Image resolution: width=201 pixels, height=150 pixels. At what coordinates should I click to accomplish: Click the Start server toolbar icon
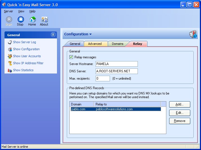[x=9, y=20]
